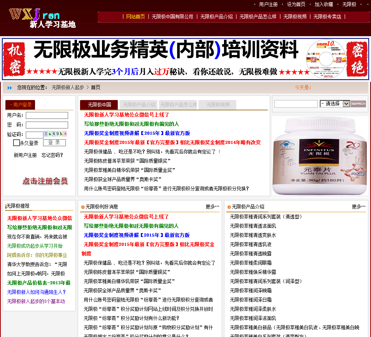Click the 内部培训资料 banner image
This screenshot has width=371, height=337.
click(185, 59)
